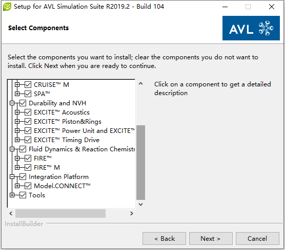Select the Fluid Dynamics & Reaction Chemistry item

point(82,149)
